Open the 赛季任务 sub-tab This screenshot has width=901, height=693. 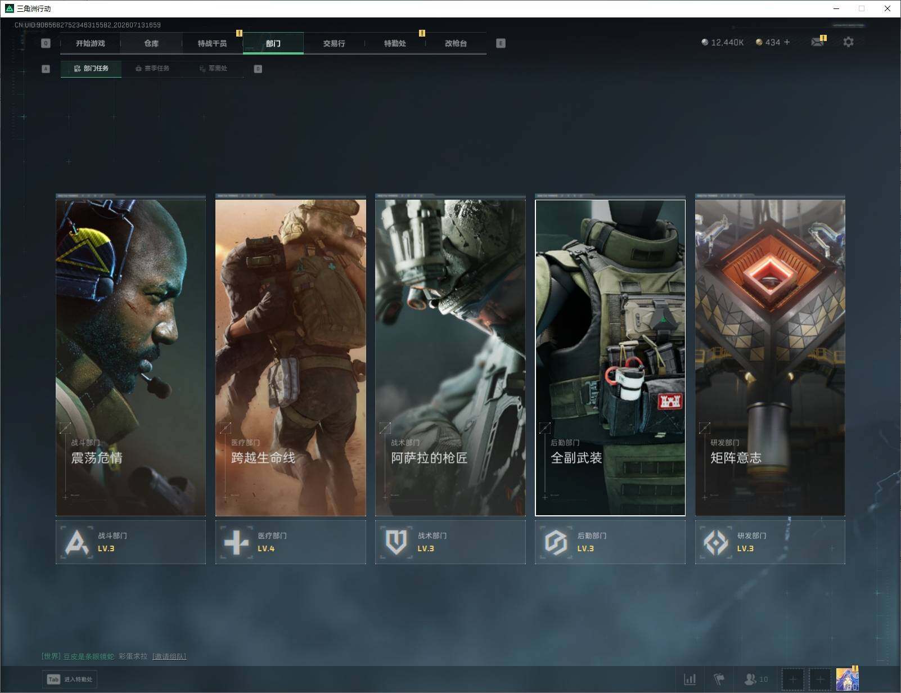pyautogui.click(x=152, y=69)
